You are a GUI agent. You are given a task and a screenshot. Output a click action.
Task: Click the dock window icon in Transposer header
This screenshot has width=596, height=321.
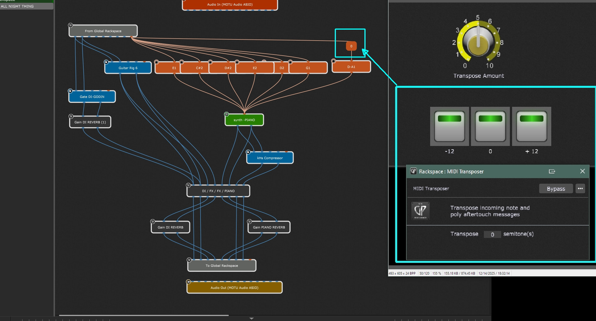pos(552,171)
